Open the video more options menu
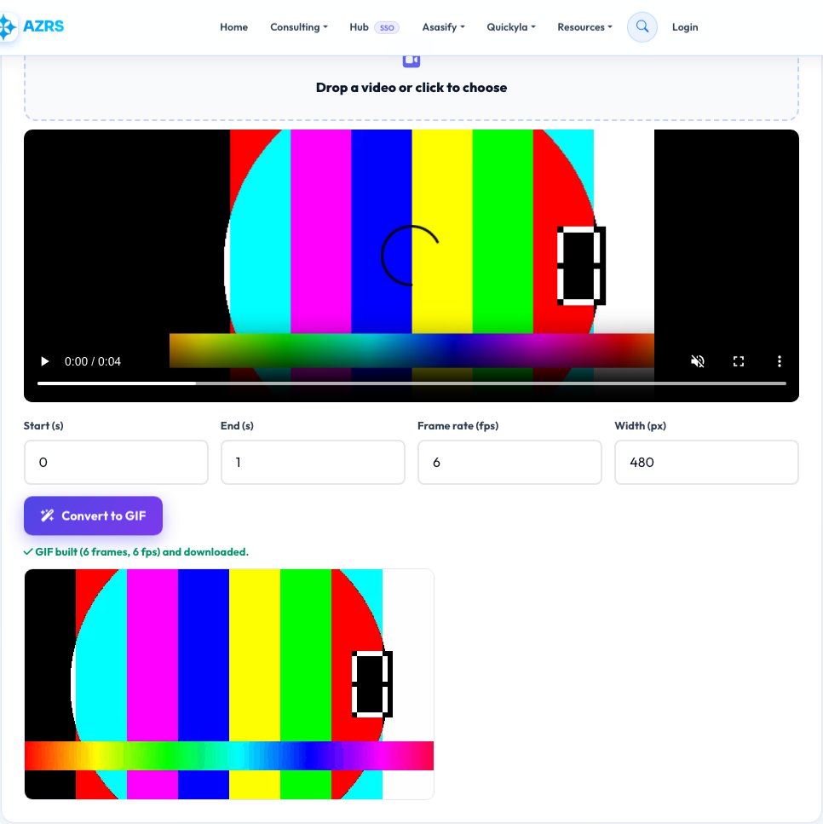 coord(780,361)
